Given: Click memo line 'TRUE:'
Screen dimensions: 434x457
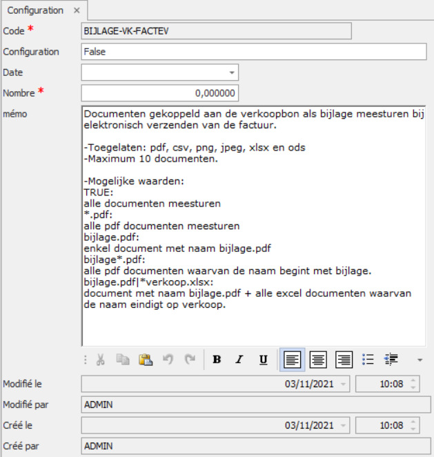Looking at the screenshot, I should point(99,193).
